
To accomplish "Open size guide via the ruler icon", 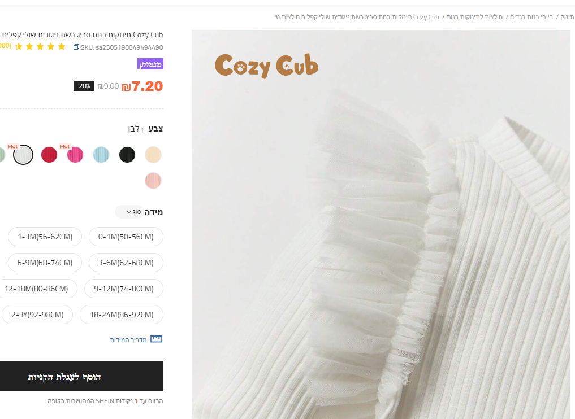I will pos(156,339).
